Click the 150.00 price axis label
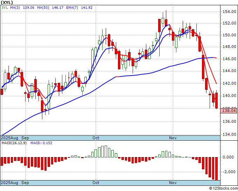 click(x=229, y=35)
